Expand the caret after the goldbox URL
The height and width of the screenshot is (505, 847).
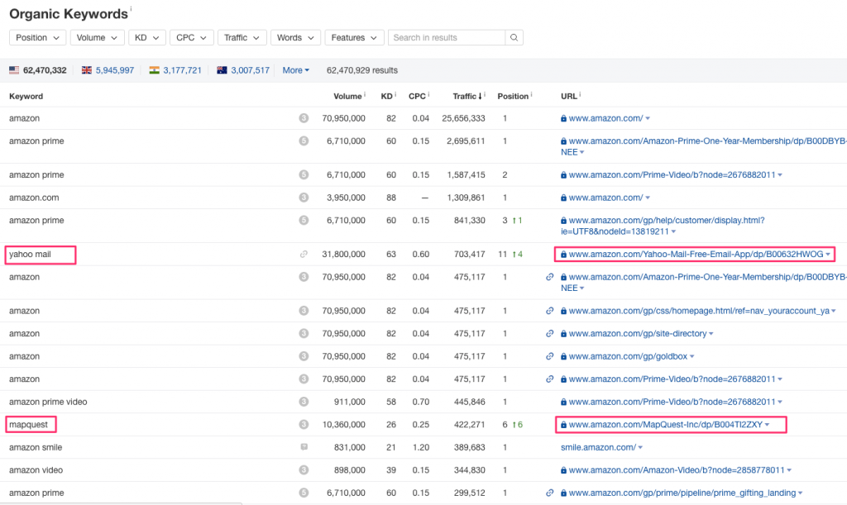point(692,356)
